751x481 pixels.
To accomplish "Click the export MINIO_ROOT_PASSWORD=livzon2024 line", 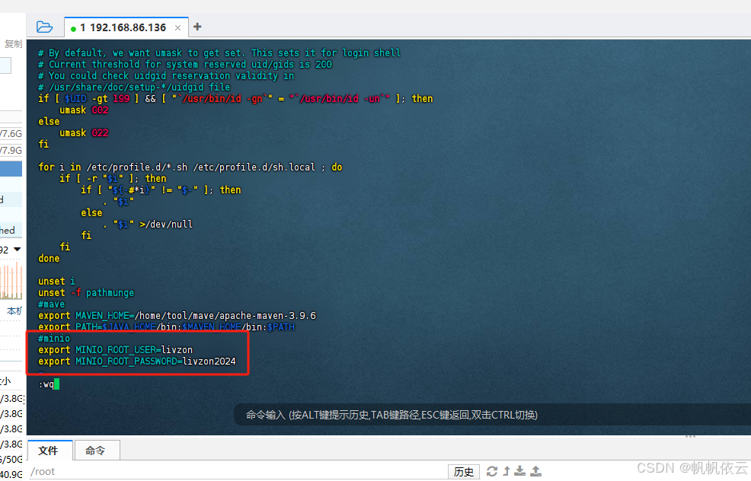I will (137, 362).
